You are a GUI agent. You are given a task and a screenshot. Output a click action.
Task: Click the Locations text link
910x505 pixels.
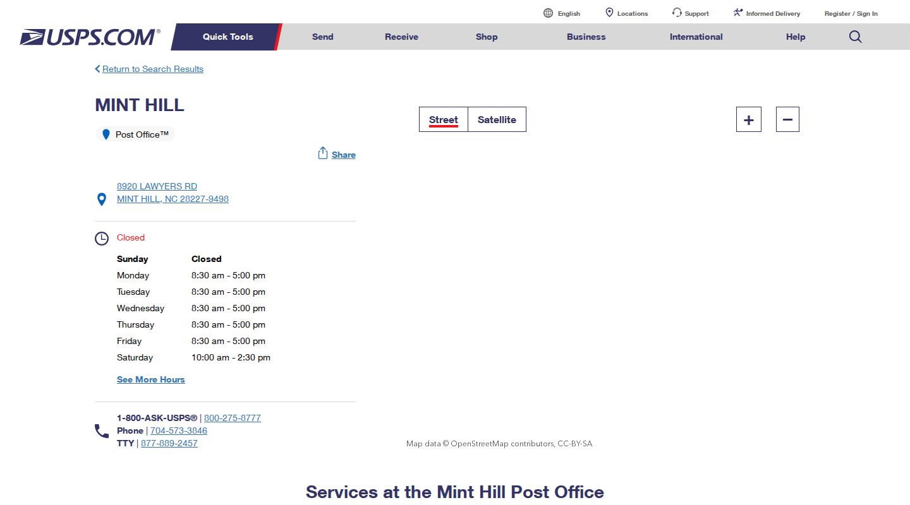coord(633,13)
